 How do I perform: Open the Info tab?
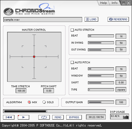click(x=114, y=3)
